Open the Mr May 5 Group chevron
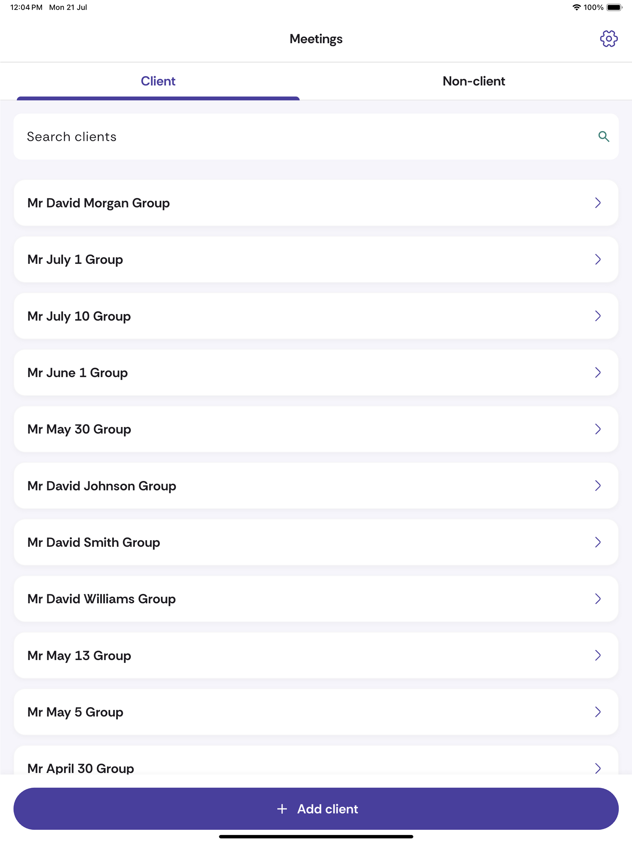Viewport: 632px width, 843px height. pos(597,712)
